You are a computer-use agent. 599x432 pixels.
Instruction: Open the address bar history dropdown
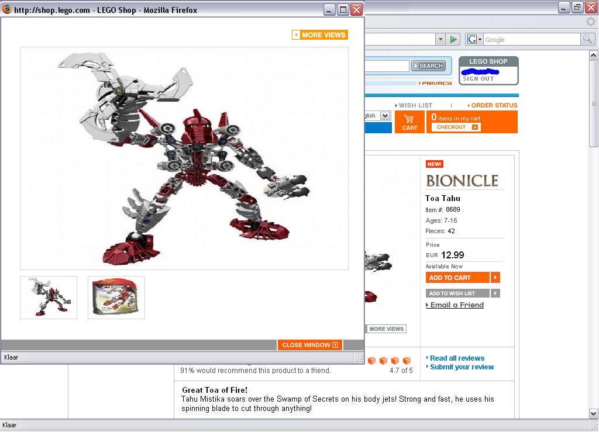440,39
